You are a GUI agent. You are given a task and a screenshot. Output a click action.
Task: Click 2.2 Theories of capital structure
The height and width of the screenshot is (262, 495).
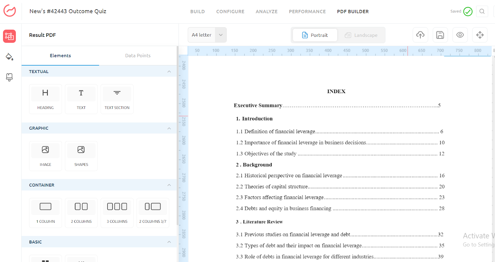(x=340, y=187)
